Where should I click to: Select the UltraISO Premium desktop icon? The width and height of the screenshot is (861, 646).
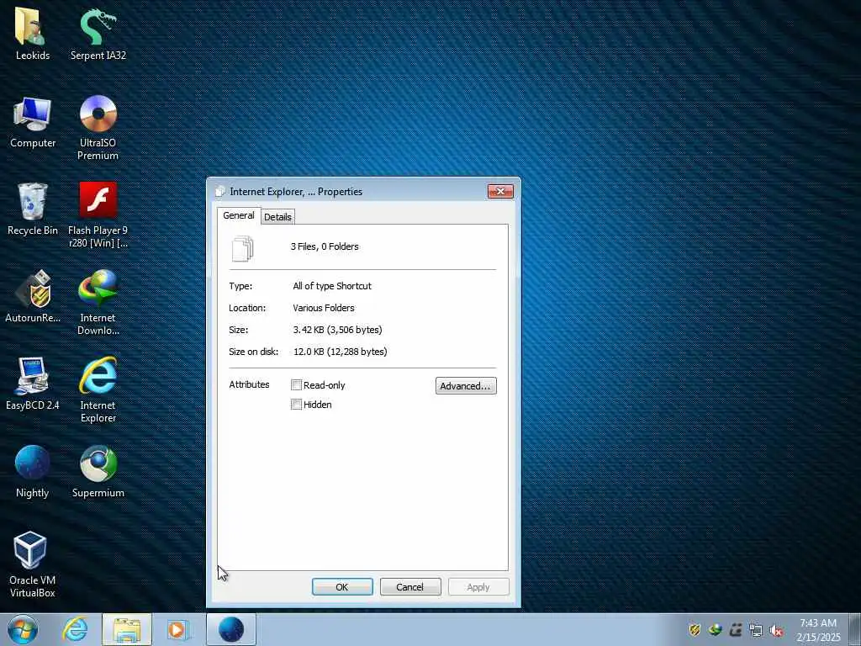(98, 128)
